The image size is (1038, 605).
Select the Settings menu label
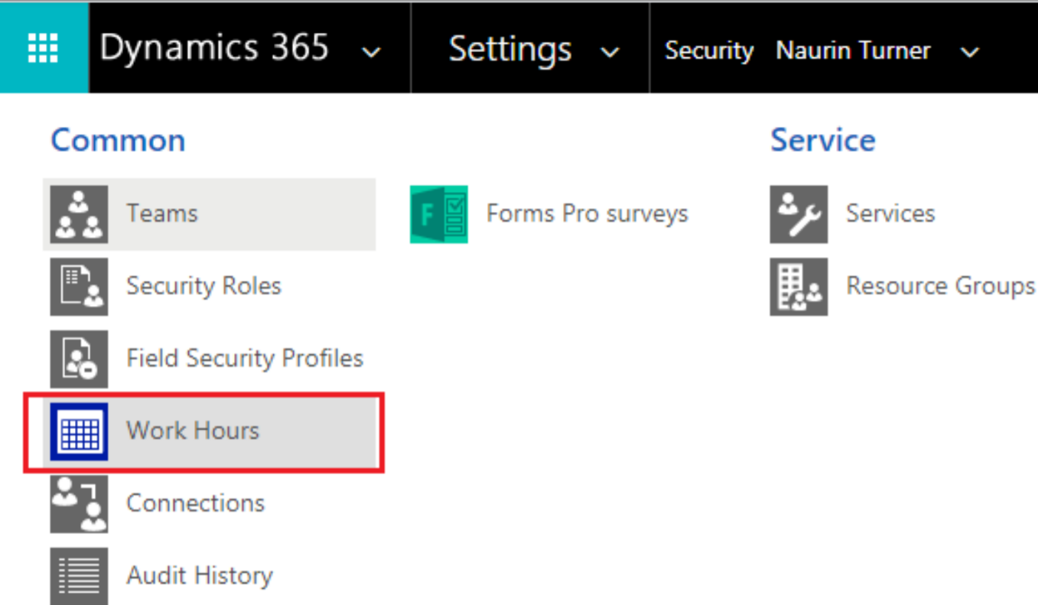click(509, 50)
